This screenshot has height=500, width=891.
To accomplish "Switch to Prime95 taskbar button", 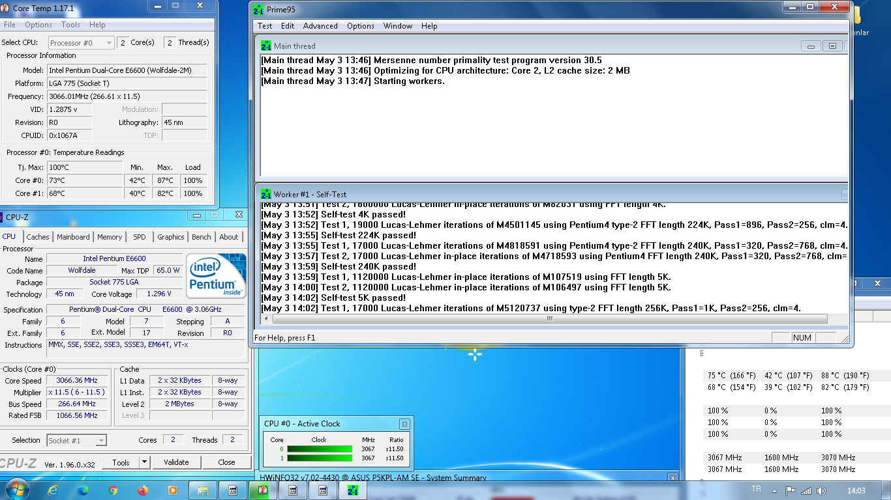I will 353,490.
